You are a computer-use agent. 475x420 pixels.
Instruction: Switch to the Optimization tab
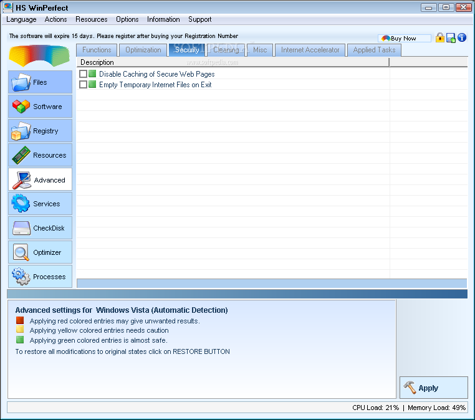(x=143, y=50)
